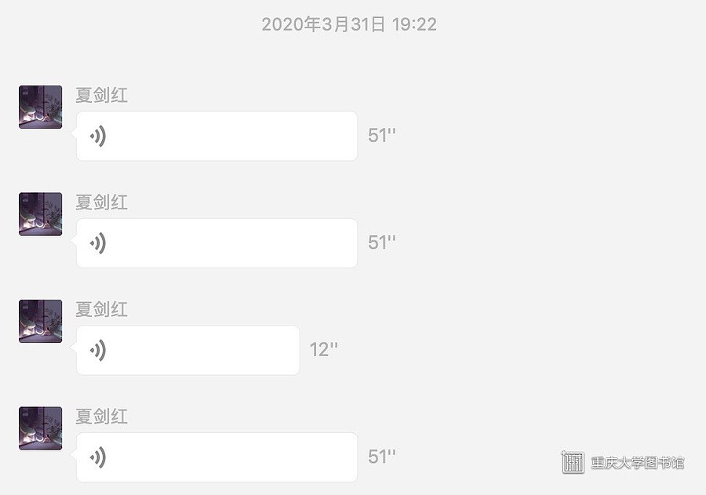
Task: Play the 12'' voice message bubble
Action: coord(187,350)
